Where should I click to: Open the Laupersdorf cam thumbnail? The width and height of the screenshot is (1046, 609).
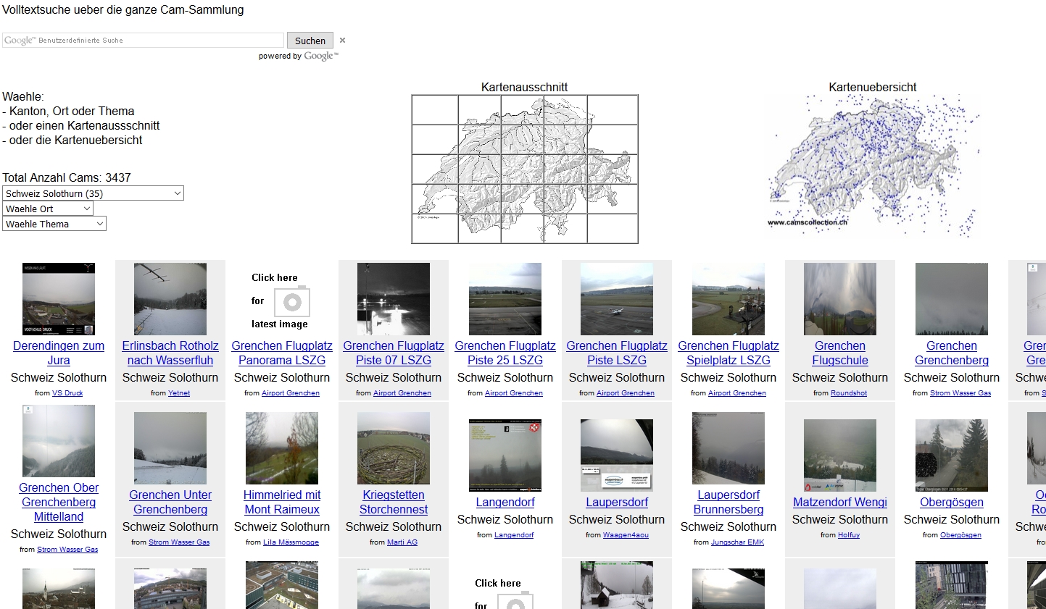[617, 455]
